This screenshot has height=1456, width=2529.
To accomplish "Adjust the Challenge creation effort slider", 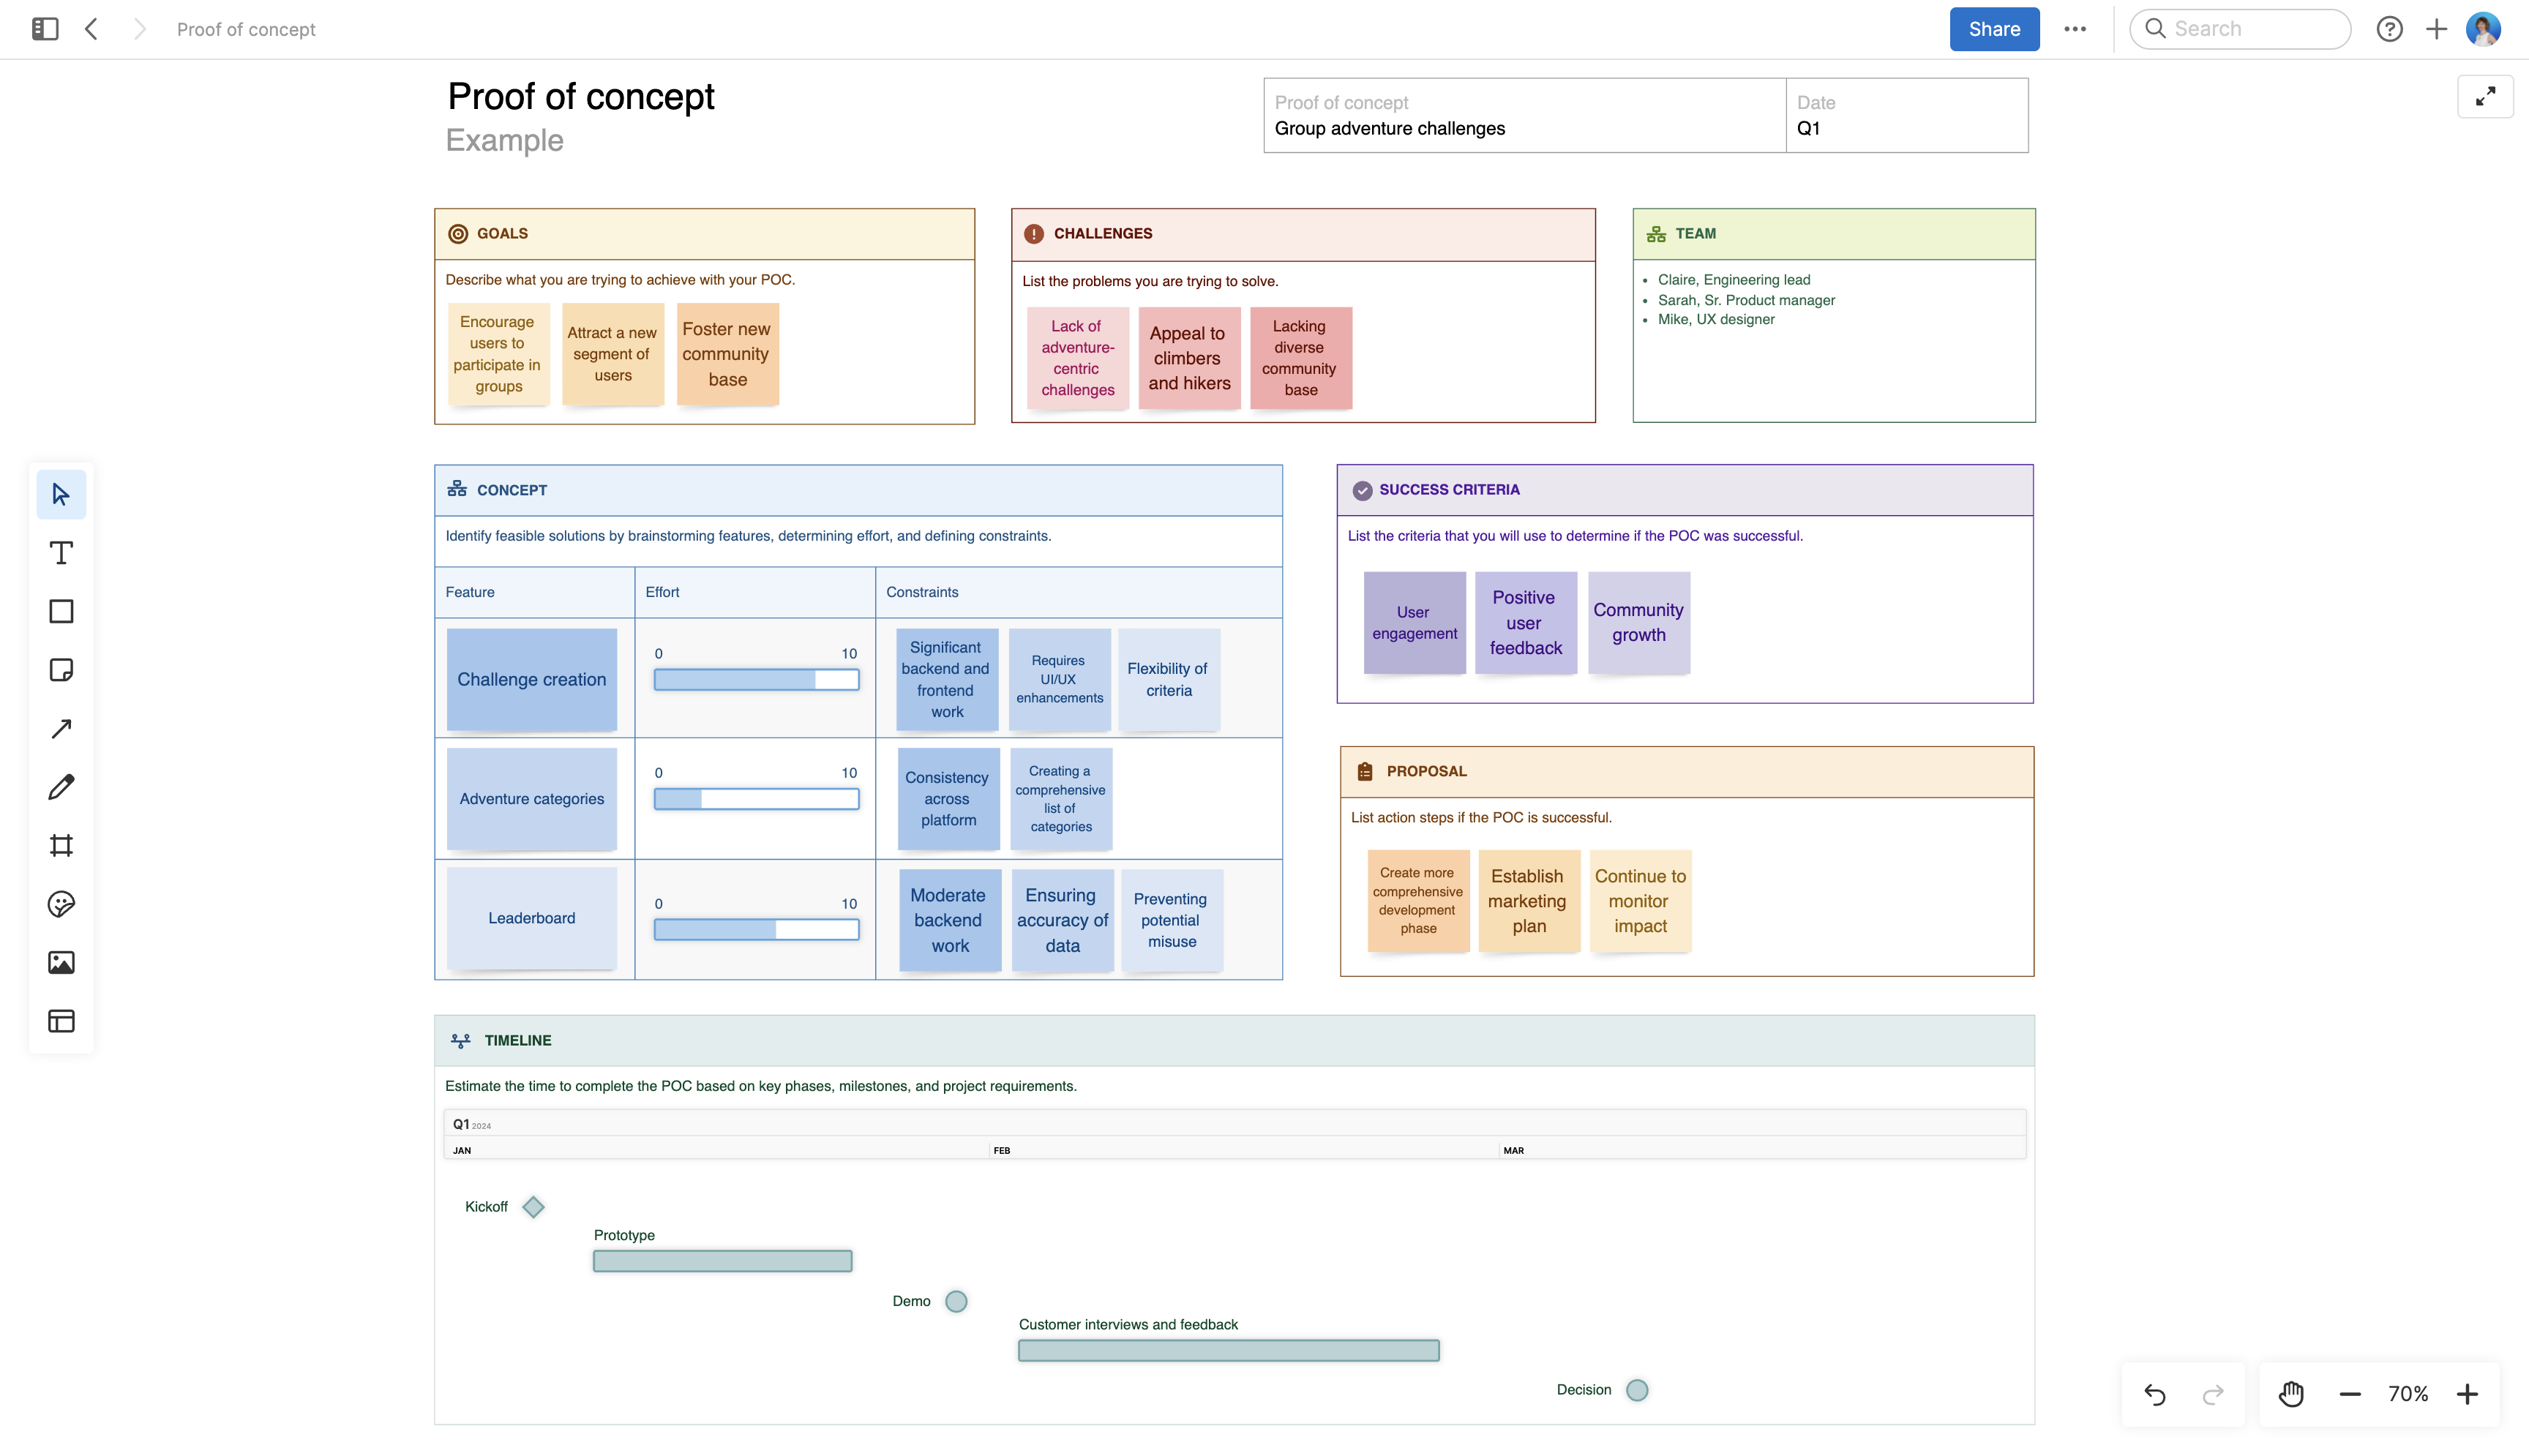I will point(756,680).
